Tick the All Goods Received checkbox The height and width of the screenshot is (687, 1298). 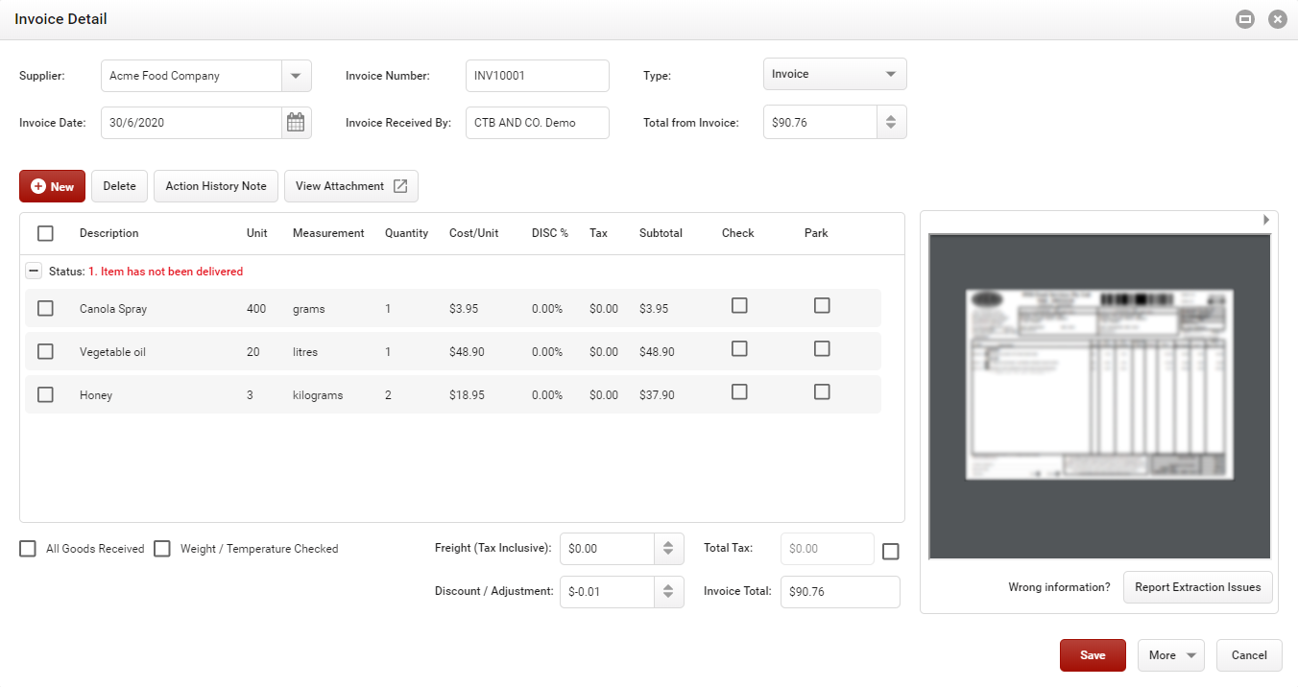click(28, 549)
